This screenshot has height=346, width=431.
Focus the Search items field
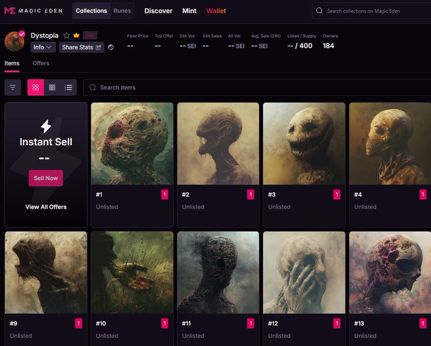(257, 87)
